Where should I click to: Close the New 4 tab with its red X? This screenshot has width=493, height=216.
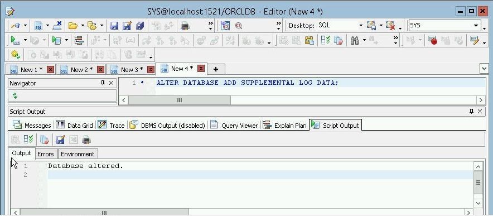pyautogui.click(x=201, y=68)
